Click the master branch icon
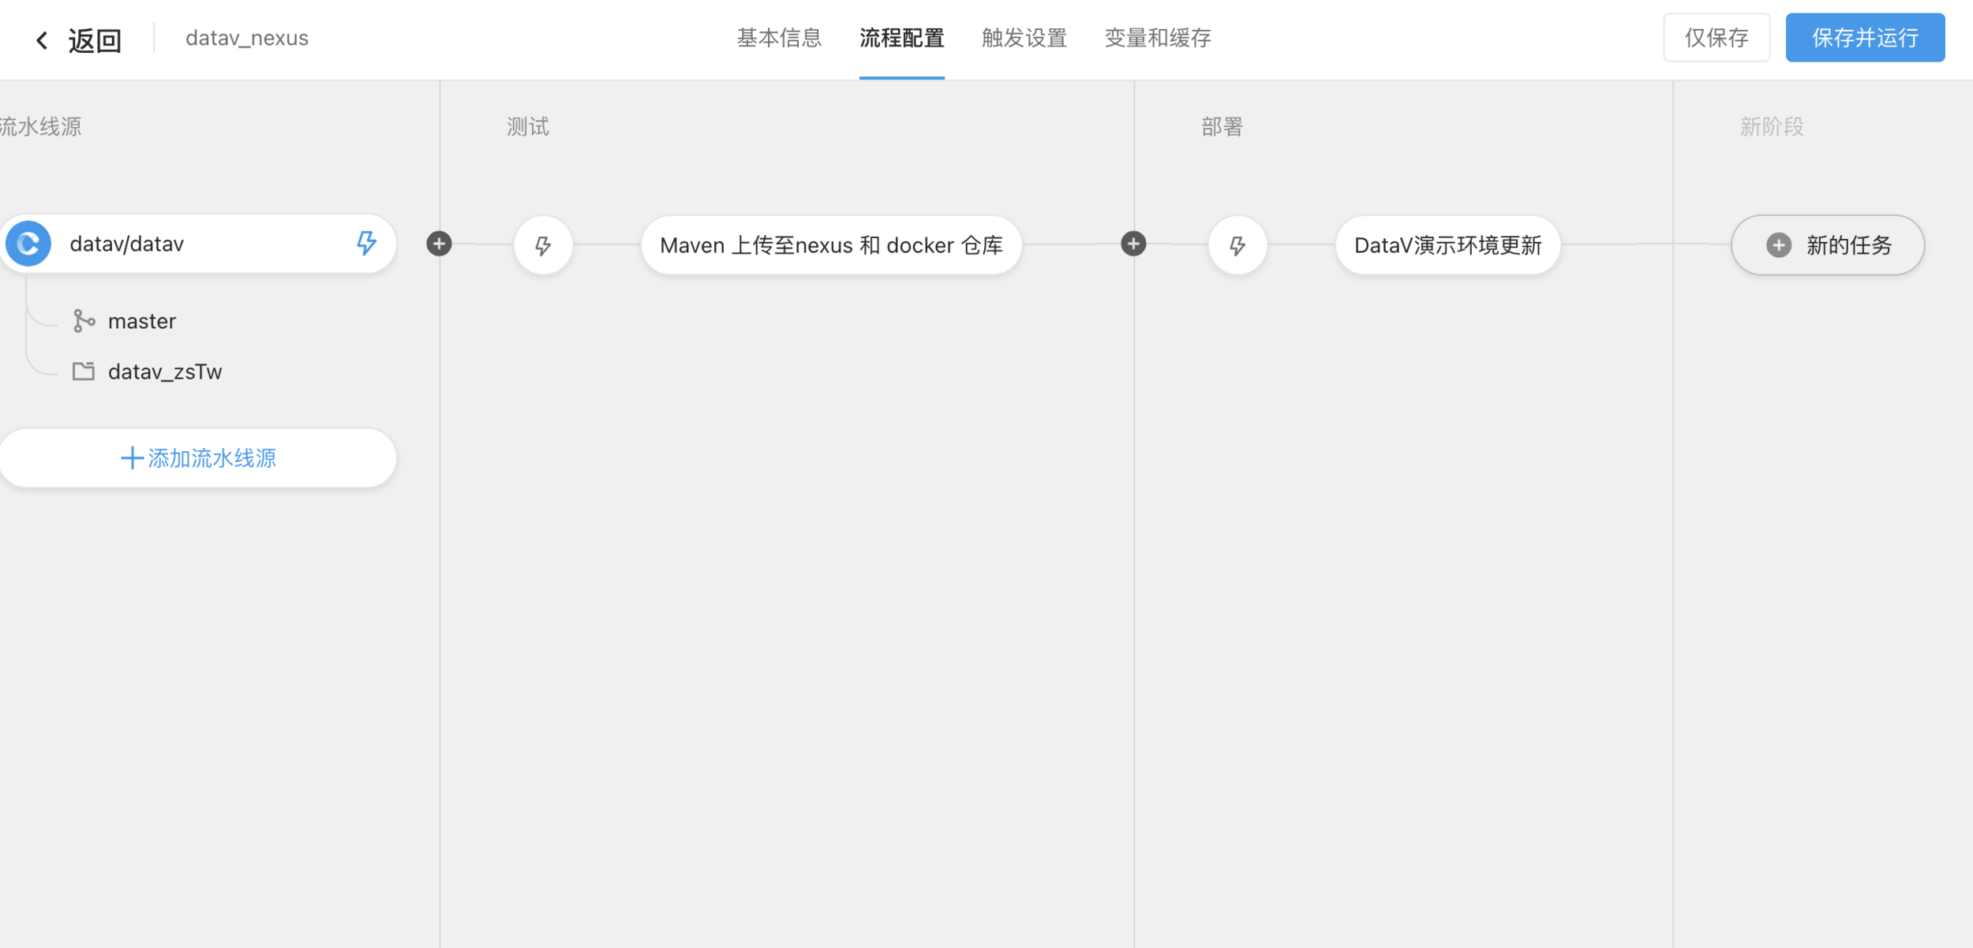The image size is (1973, 948). [84, 321]
